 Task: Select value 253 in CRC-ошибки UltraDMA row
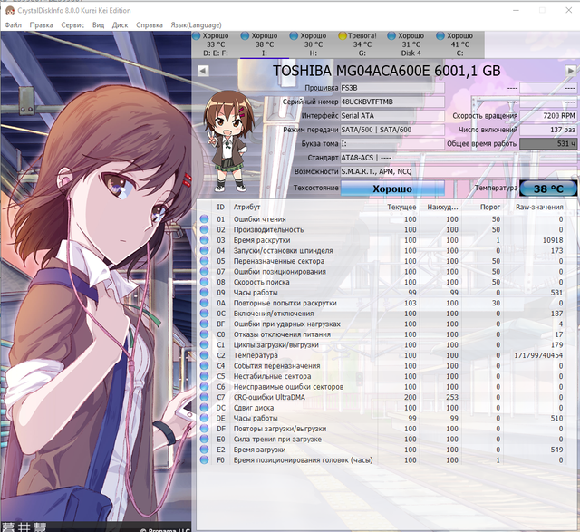[x=452, y=397]
